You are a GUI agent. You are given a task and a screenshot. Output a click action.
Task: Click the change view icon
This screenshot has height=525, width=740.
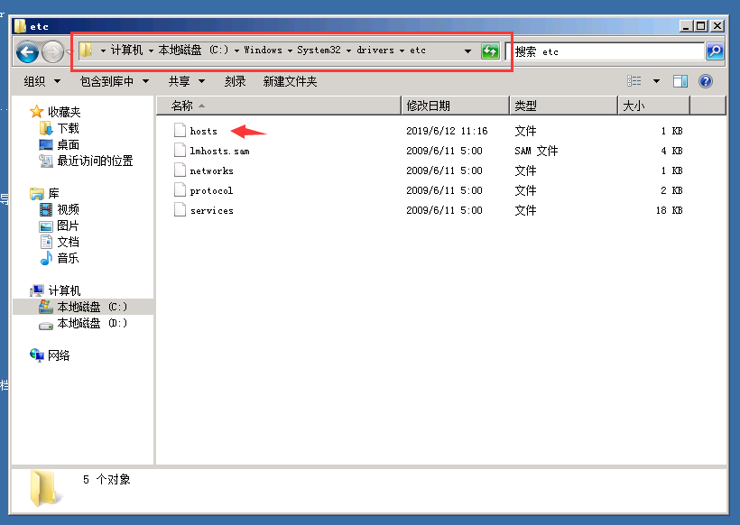[634, 81]
